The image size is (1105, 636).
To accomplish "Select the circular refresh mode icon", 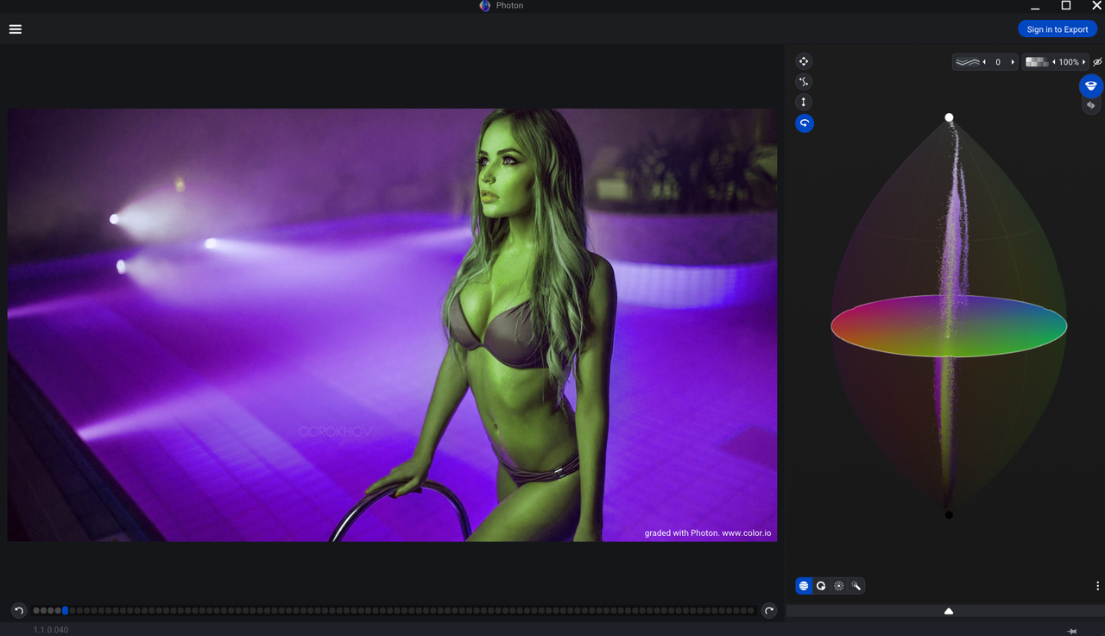I will coord(821,586).
